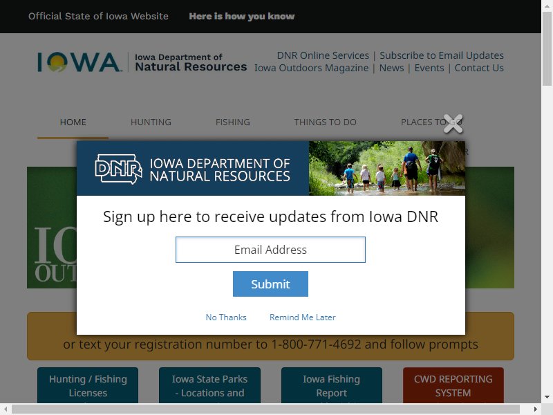Select Remind Me Later link

point(303,317)
